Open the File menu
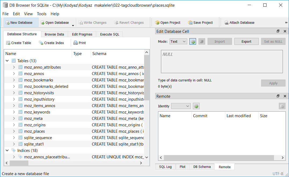The width and height of the screenshot is (289, 177). 5,14
